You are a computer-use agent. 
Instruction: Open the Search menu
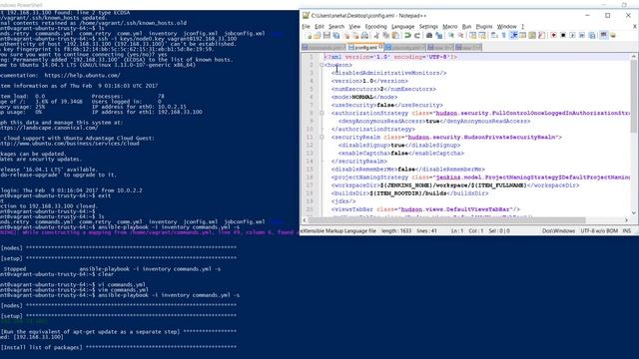[336, 27]
